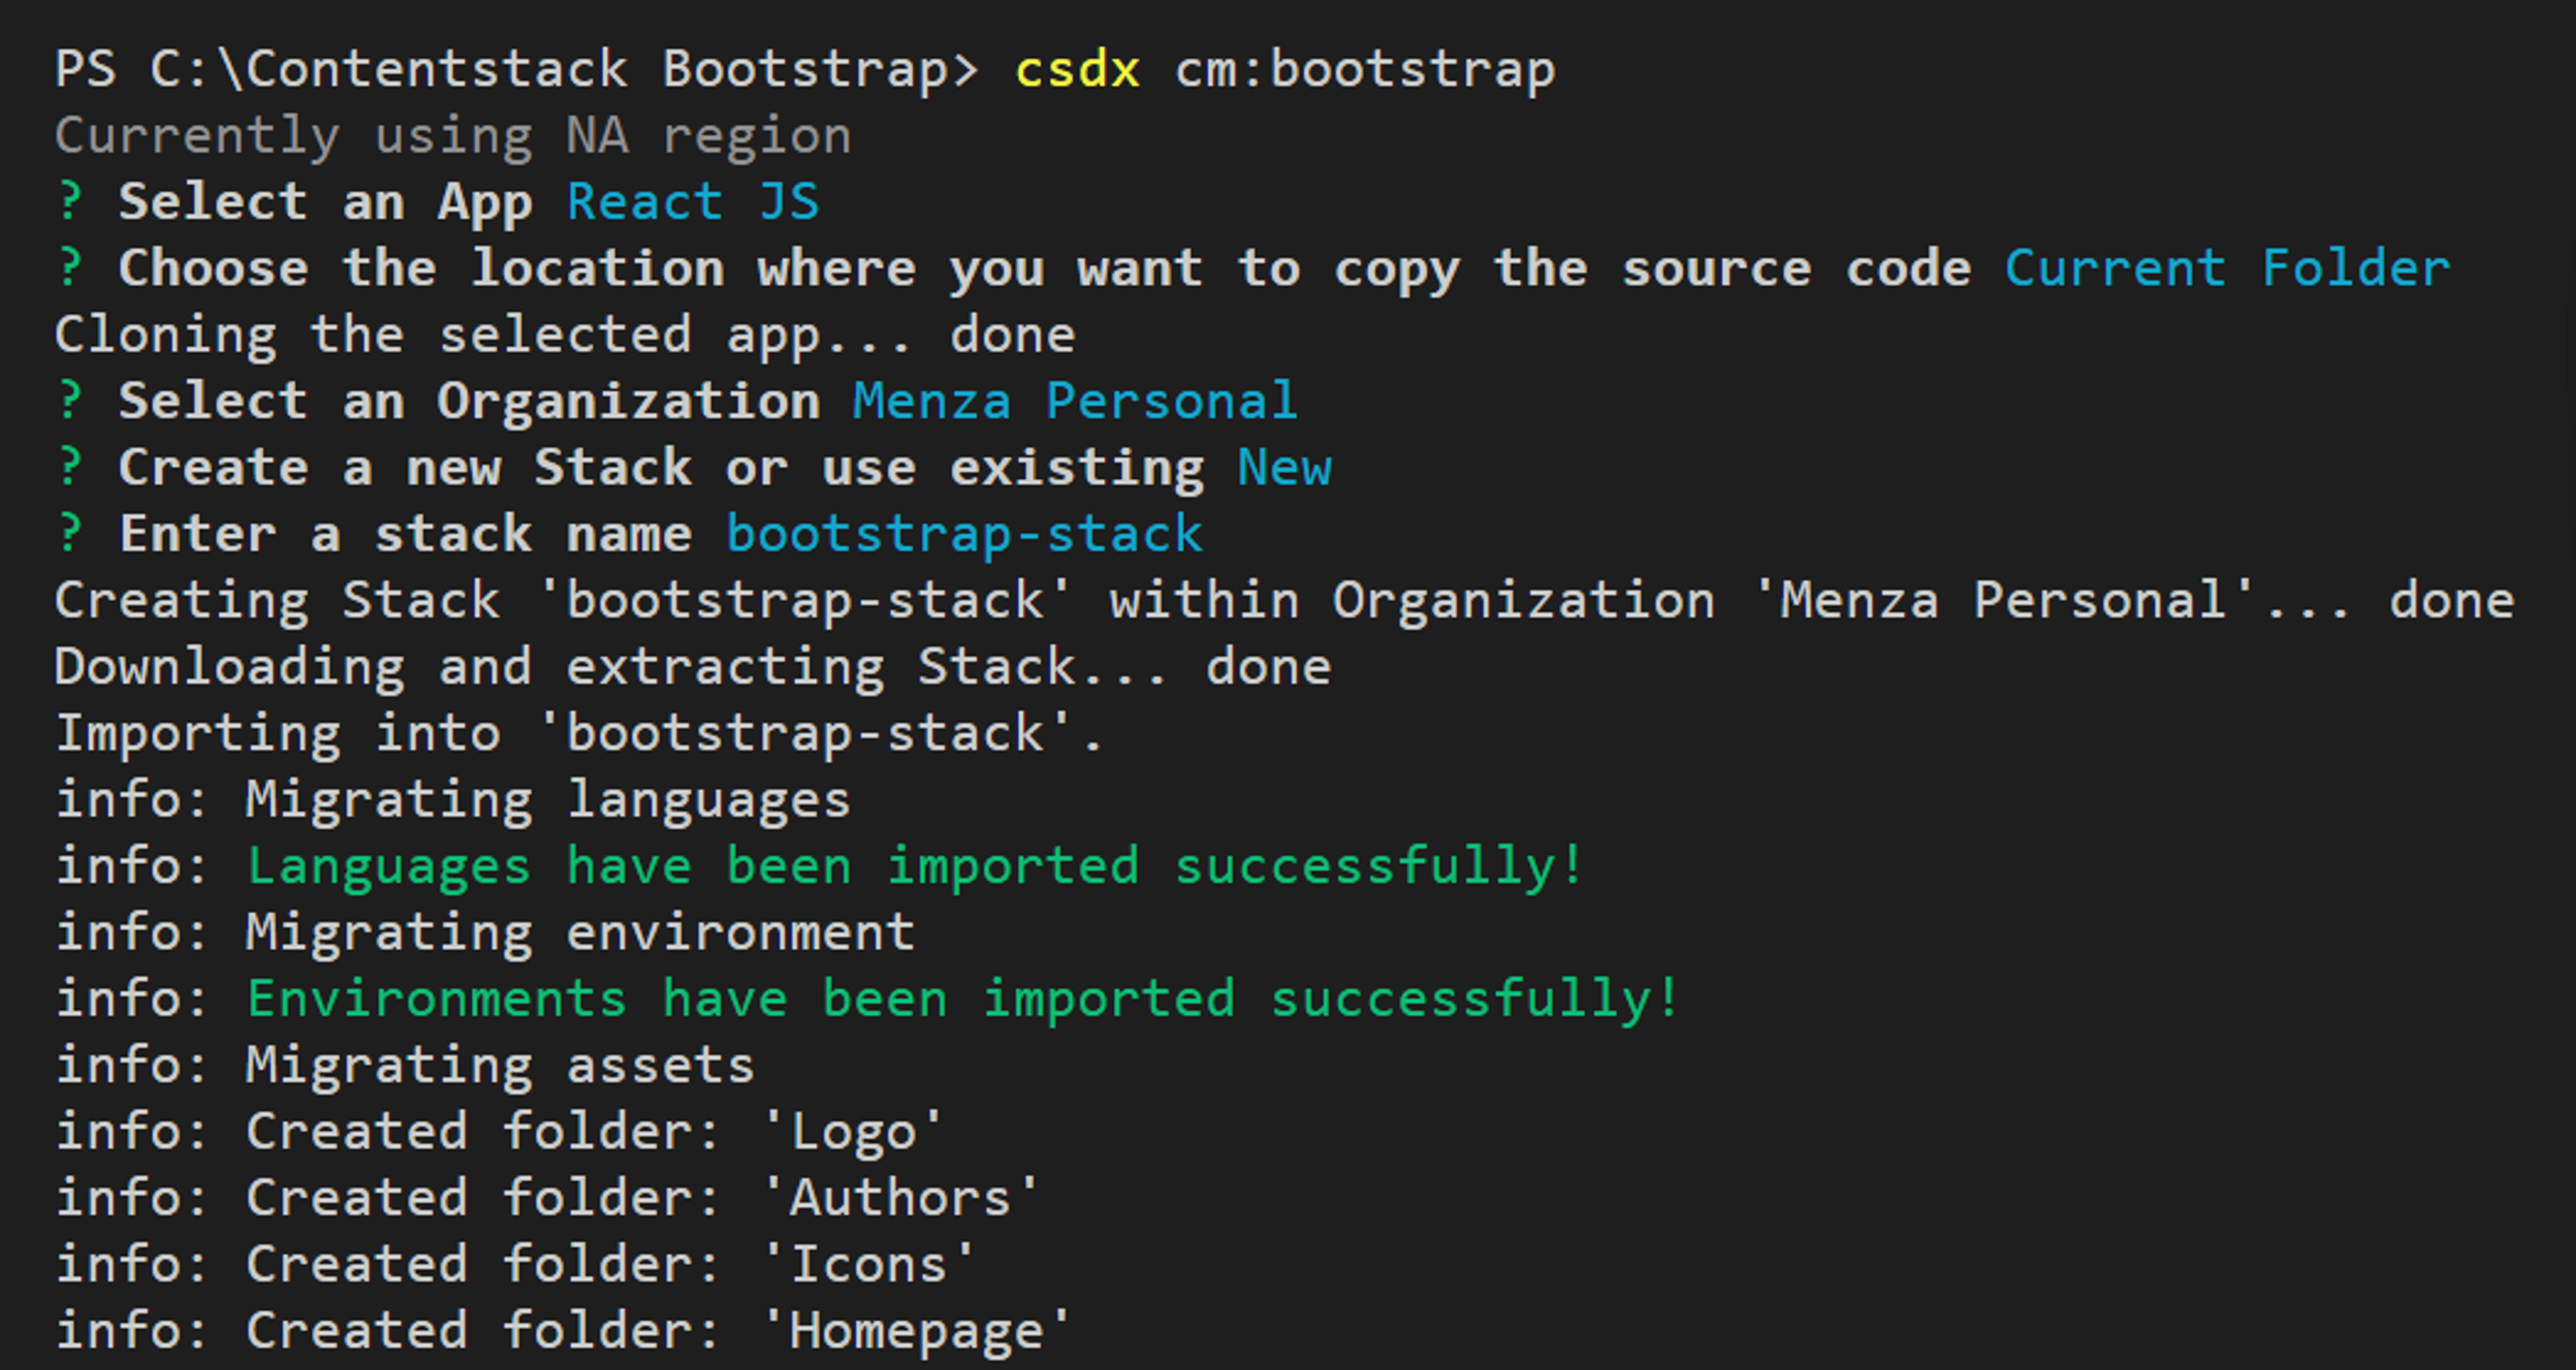Click the 'Select an App' prompt text
This screenshot has height=1370, width=2576.
pos(325,203)
